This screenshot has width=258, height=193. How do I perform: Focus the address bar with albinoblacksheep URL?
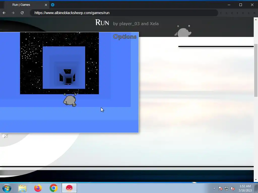point(124,13)
